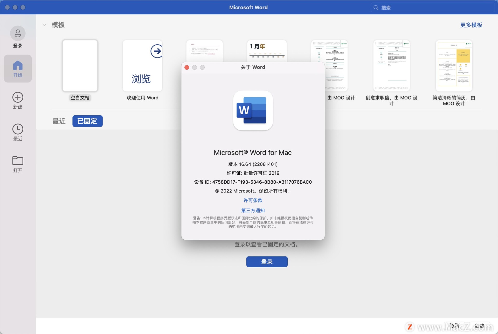Image resolution: width=498 pixels, height=334 pixels.
Task: Open the 第三方通知 link
Action: tap(253, 210)
